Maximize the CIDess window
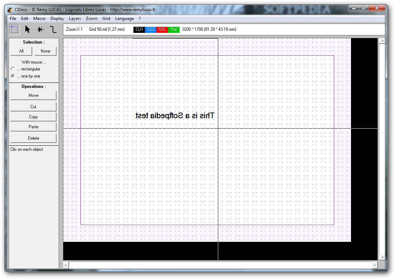Viewport: 395px width, 279px height. tap(363, 8)
